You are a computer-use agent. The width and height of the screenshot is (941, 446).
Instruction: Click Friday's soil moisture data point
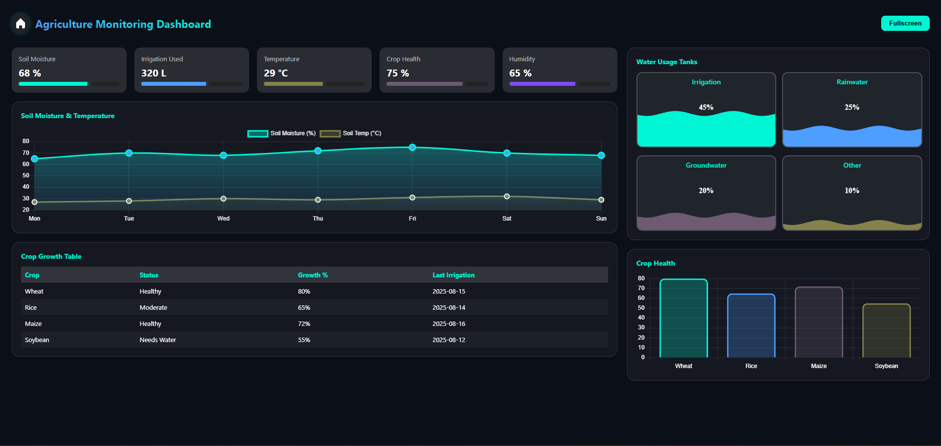tap(412, 148)
